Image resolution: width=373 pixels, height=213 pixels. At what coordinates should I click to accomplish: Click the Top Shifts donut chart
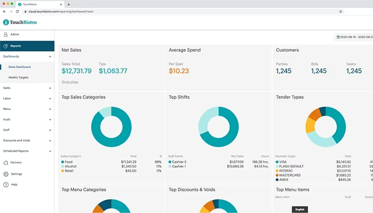(218, 127)
